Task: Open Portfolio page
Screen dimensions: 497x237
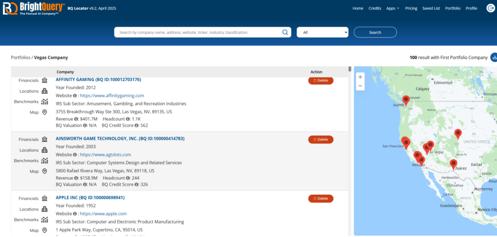Action: pos(453,8)
